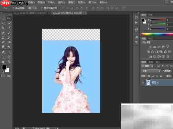This screenshot has width=173, height=129.
Task: Select the Gradient tool
Action: tap(9, 42)
